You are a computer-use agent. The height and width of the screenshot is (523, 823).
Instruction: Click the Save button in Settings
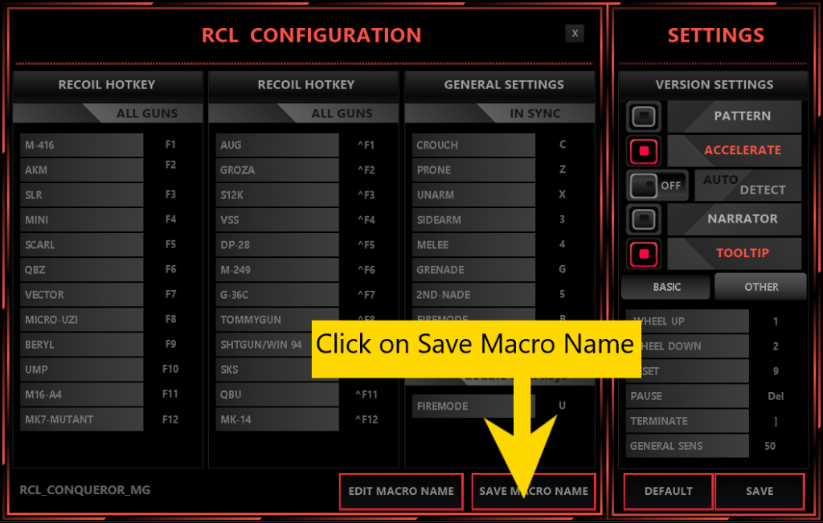click(759, 491)
